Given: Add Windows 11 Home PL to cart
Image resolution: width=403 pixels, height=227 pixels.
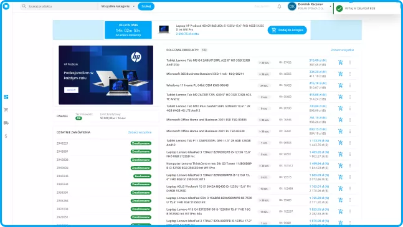Looking at the screenshot, I should coord(340,85).
